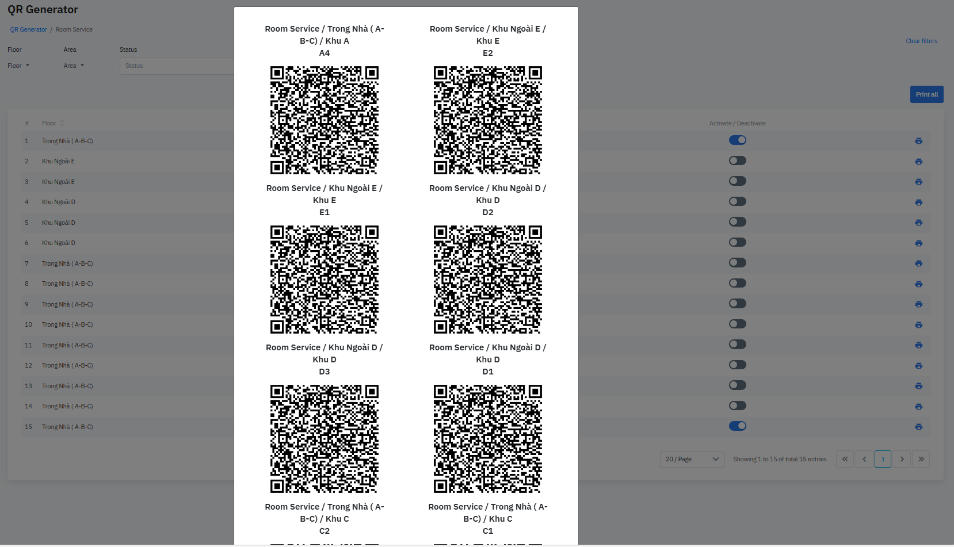Go to next page of results
Screen dimensions: 954x547
(x=902, y=459)
